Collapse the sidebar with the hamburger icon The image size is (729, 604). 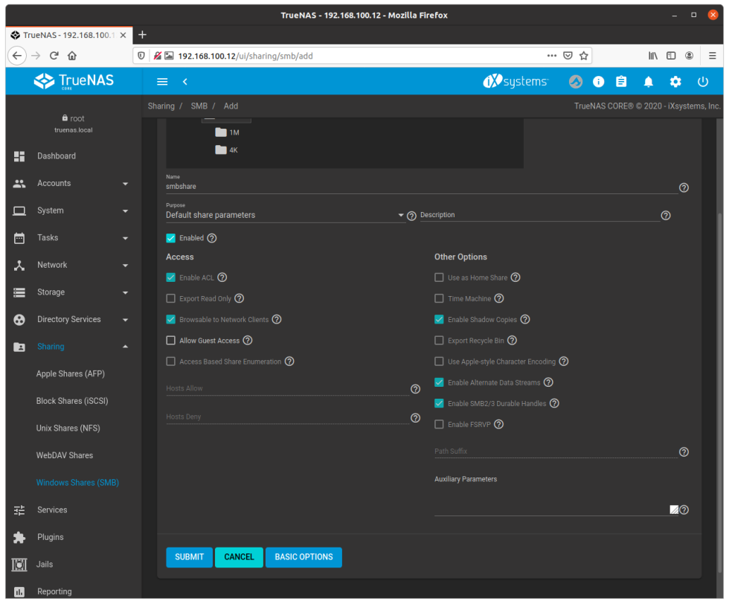162,82
